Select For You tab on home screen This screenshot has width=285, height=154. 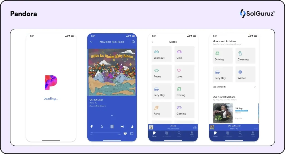coord(215,134)
